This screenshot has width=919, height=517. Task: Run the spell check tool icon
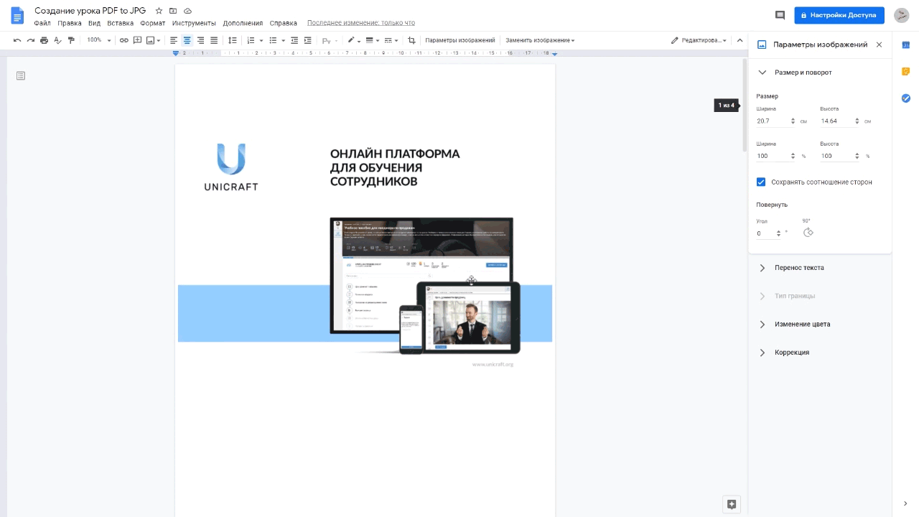[x=57, y=40]
